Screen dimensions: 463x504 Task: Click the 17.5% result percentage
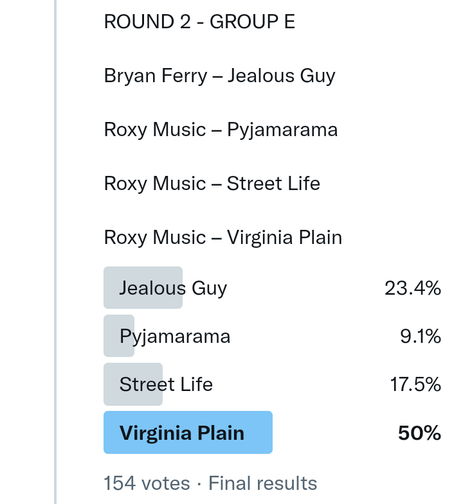tap(415, 385)
